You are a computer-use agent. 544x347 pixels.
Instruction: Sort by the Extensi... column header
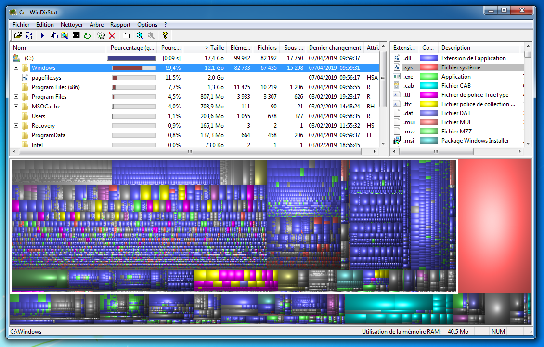point(404,48)
